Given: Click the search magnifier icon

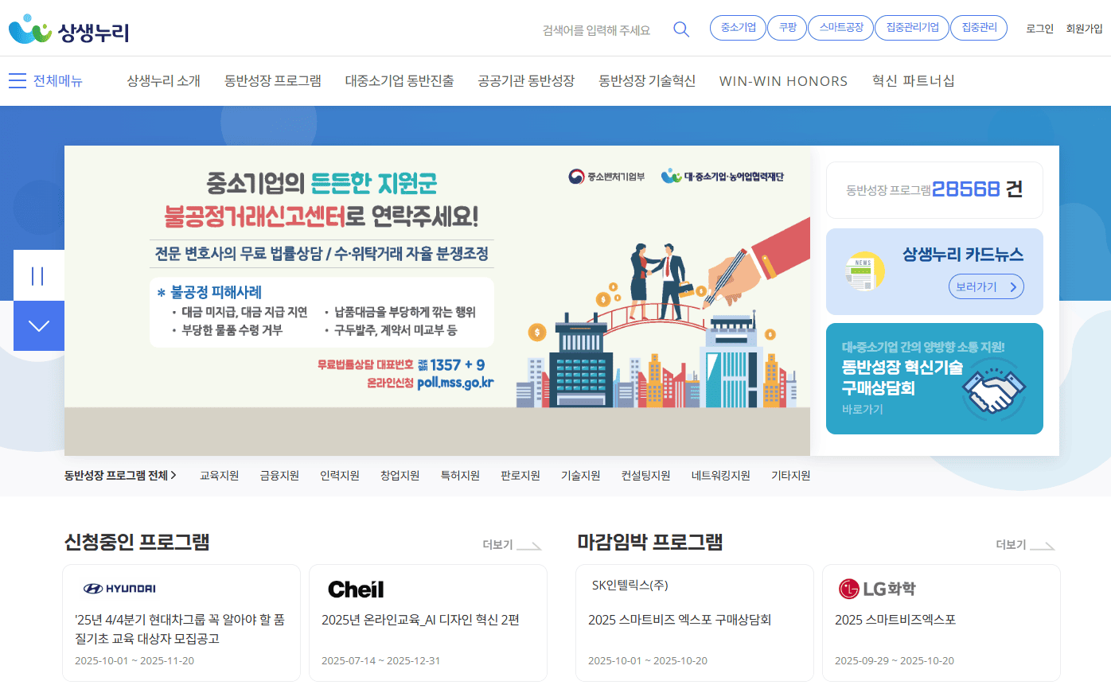Looking at the screenshot, I should [x=680, y=29].
